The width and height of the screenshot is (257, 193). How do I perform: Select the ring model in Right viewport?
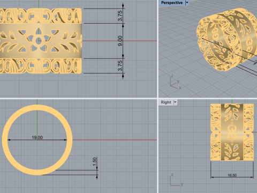232,132
